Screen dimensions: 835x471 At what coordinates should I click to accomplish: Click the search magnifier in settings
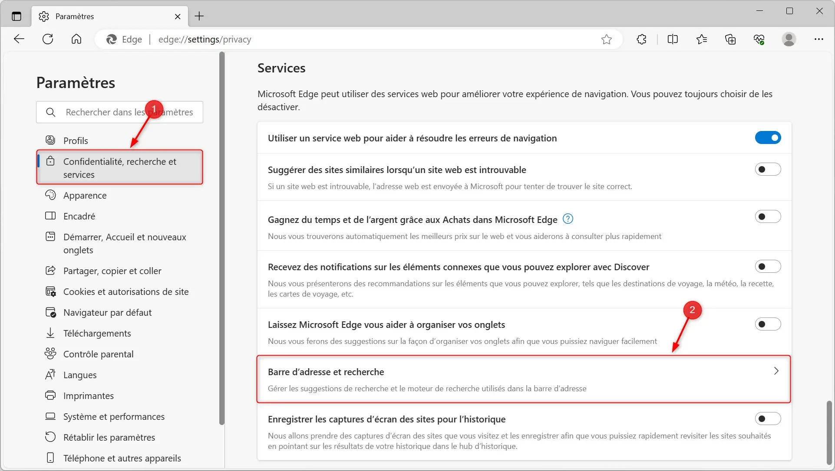[x=51, y=112]
